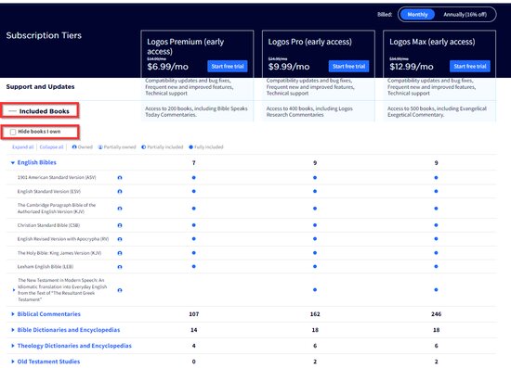Click Pro included dot for English Revised Version

[x=315, y=239]
